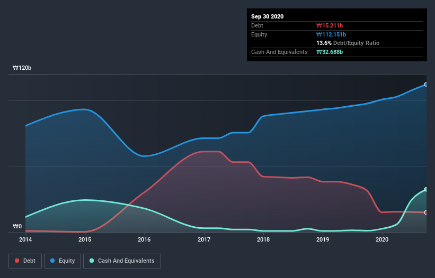The height and width of the screenshot is (278, 435).
Task: Click the Sep 30 2020 tooltip date
Action: coord(267,16)
